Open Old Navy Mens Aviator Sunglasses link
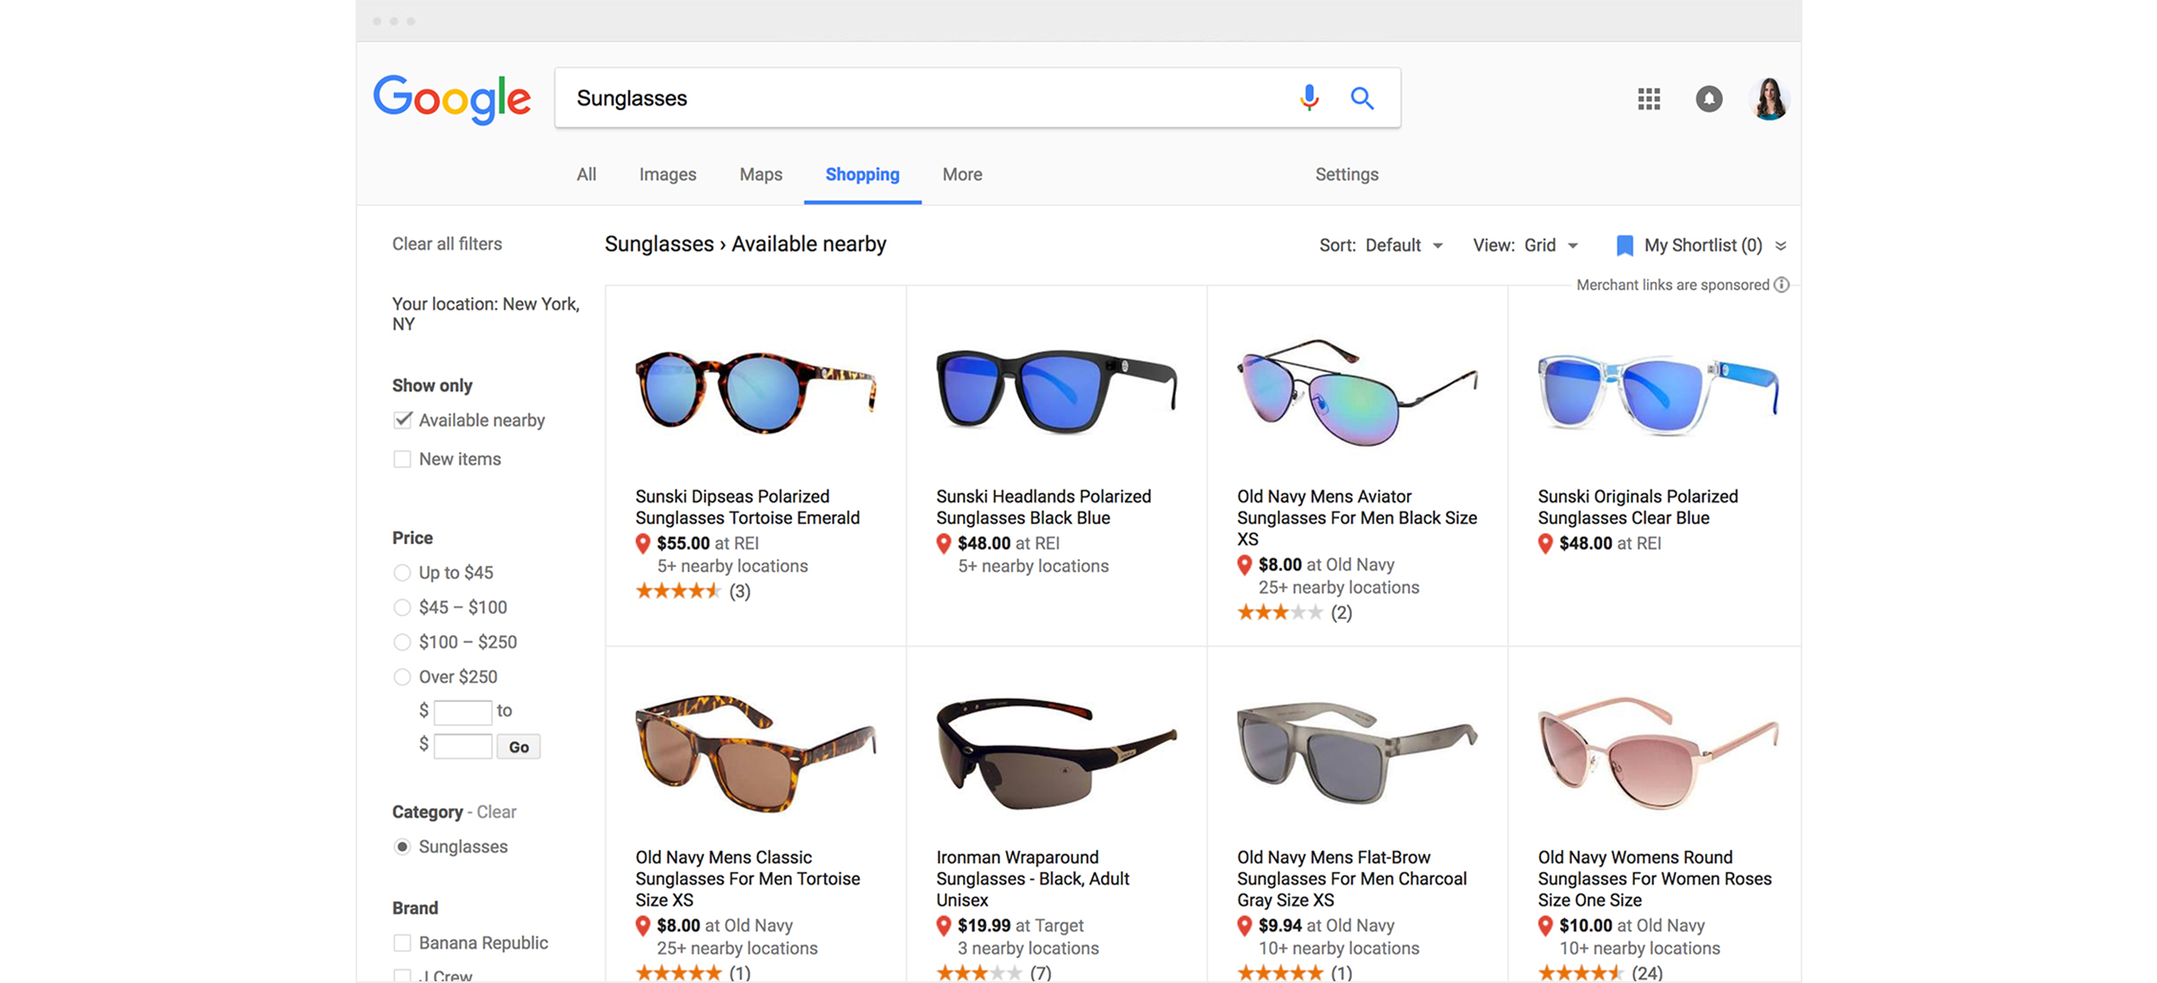 click(x=1357, y=517)
